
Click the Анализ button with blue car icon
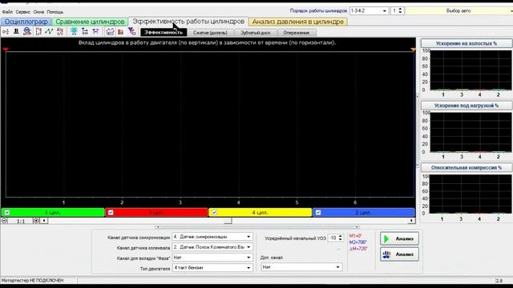(399, 254)
